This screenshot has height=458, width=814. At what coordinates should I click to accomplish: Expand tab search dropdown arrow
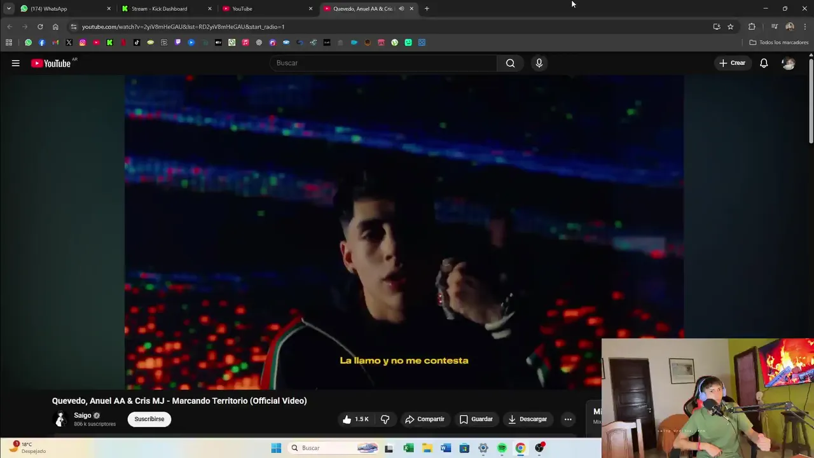(x=9, y=9)
